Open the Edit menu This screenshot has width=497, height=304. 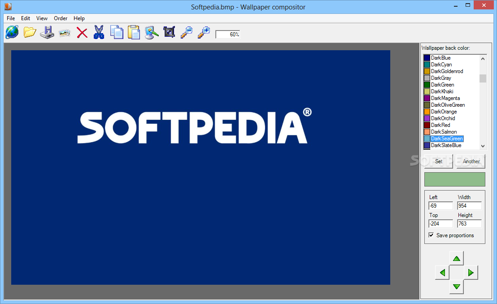tap(26, 18)
